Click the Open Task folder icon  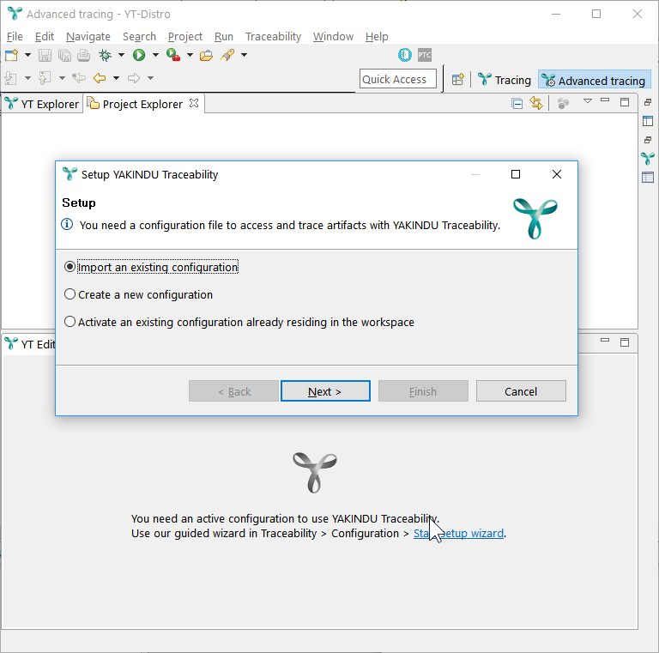tap(206, 55)
